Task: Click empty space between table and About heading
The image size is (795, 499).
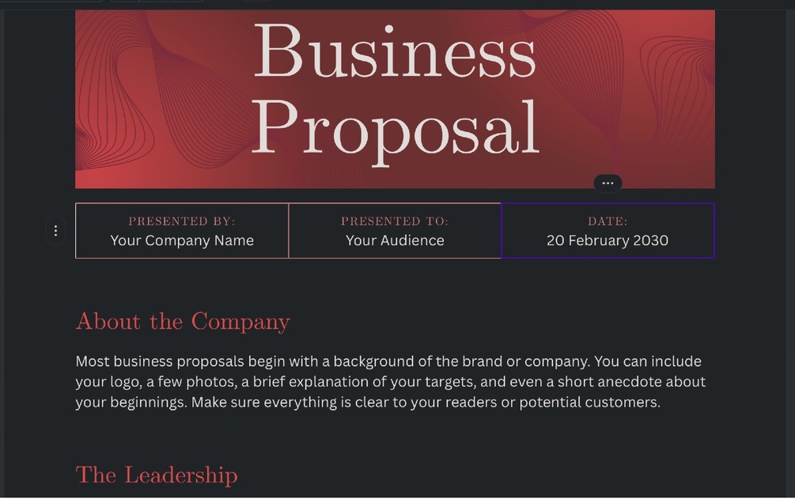Action: tap(395, 283)
